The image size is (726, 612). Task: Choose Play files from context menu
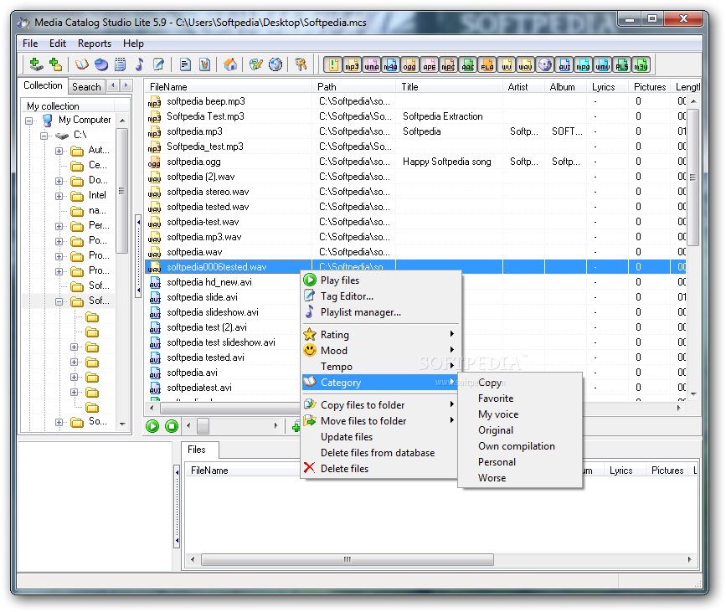pos(380,280)
